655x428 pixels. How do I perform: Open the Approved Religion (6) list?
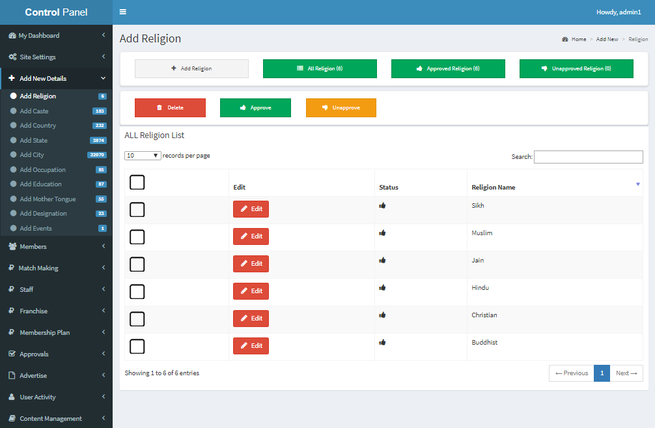click(448, 68)
